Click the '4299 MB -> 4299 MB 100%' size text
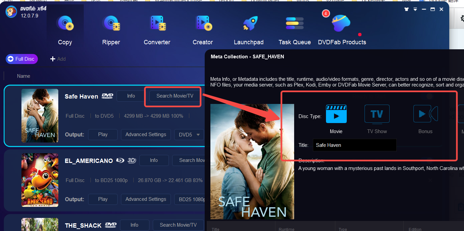The width and height of the screenshot is (464, 231). pos(153,116)
